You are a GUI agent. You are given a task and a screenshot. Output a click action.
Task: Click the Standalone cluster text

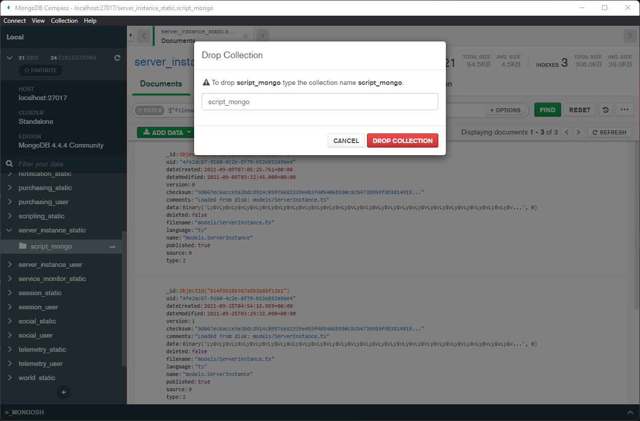point(36,122)
